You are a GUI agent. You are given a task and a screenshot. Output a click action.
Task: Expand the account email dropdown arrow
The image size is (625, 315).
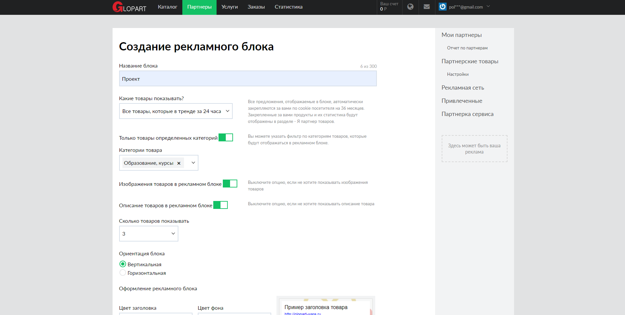point(488,6)
